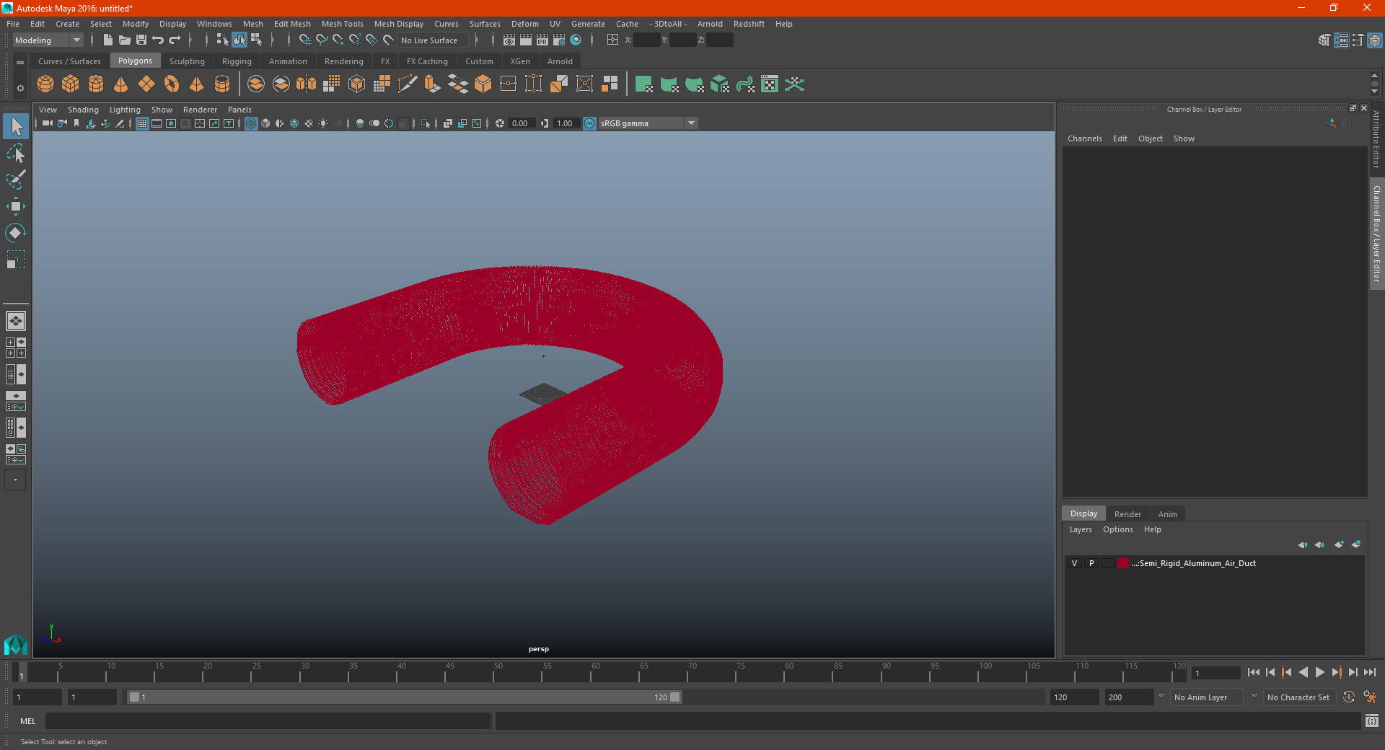Click the Save scene disk icon

coord(141,40)
